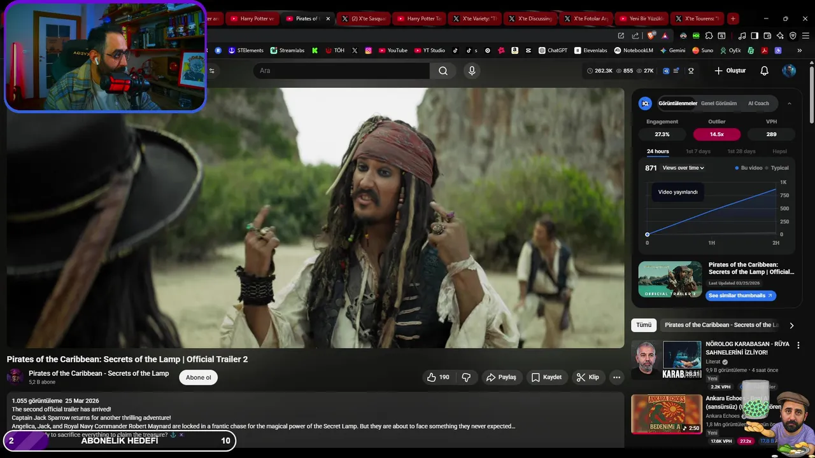The height and width of the screenshot is (458, 815).
Task: Click the Outlier 14.5x pill
Action: tap(717, 134)
